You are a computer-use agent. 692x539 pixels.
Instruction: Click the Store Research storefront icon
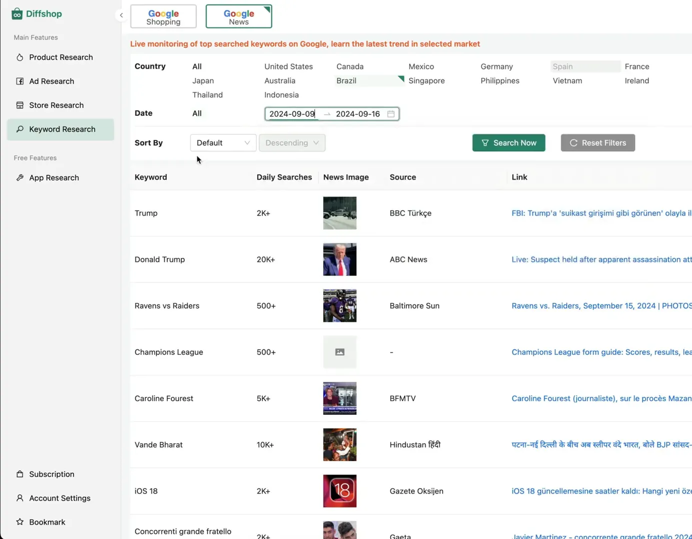tap(20, 105)
